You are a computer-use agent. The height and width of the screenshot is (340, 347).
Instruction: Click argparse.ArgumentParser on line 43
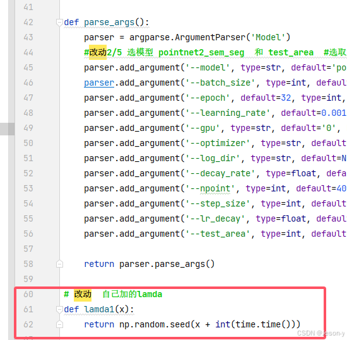point(187,38)
